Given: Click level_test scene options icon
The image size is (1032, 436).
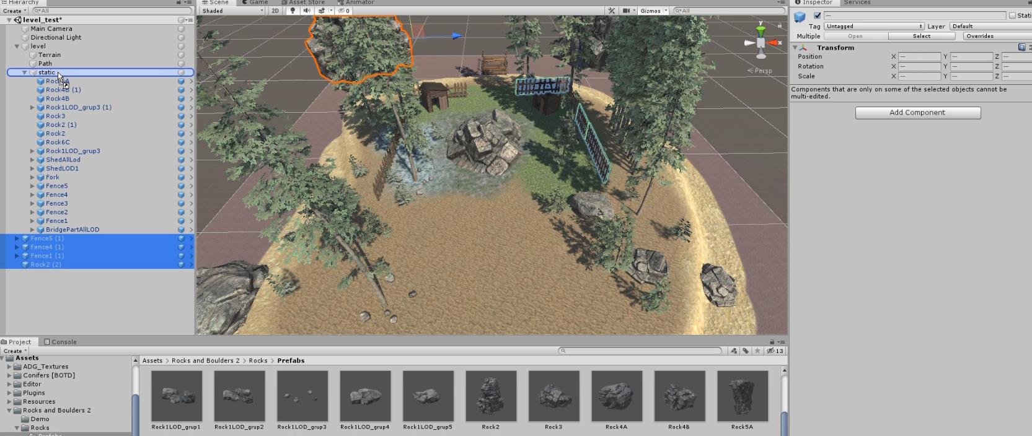Looking at the screenshot, I should [190, 20].
